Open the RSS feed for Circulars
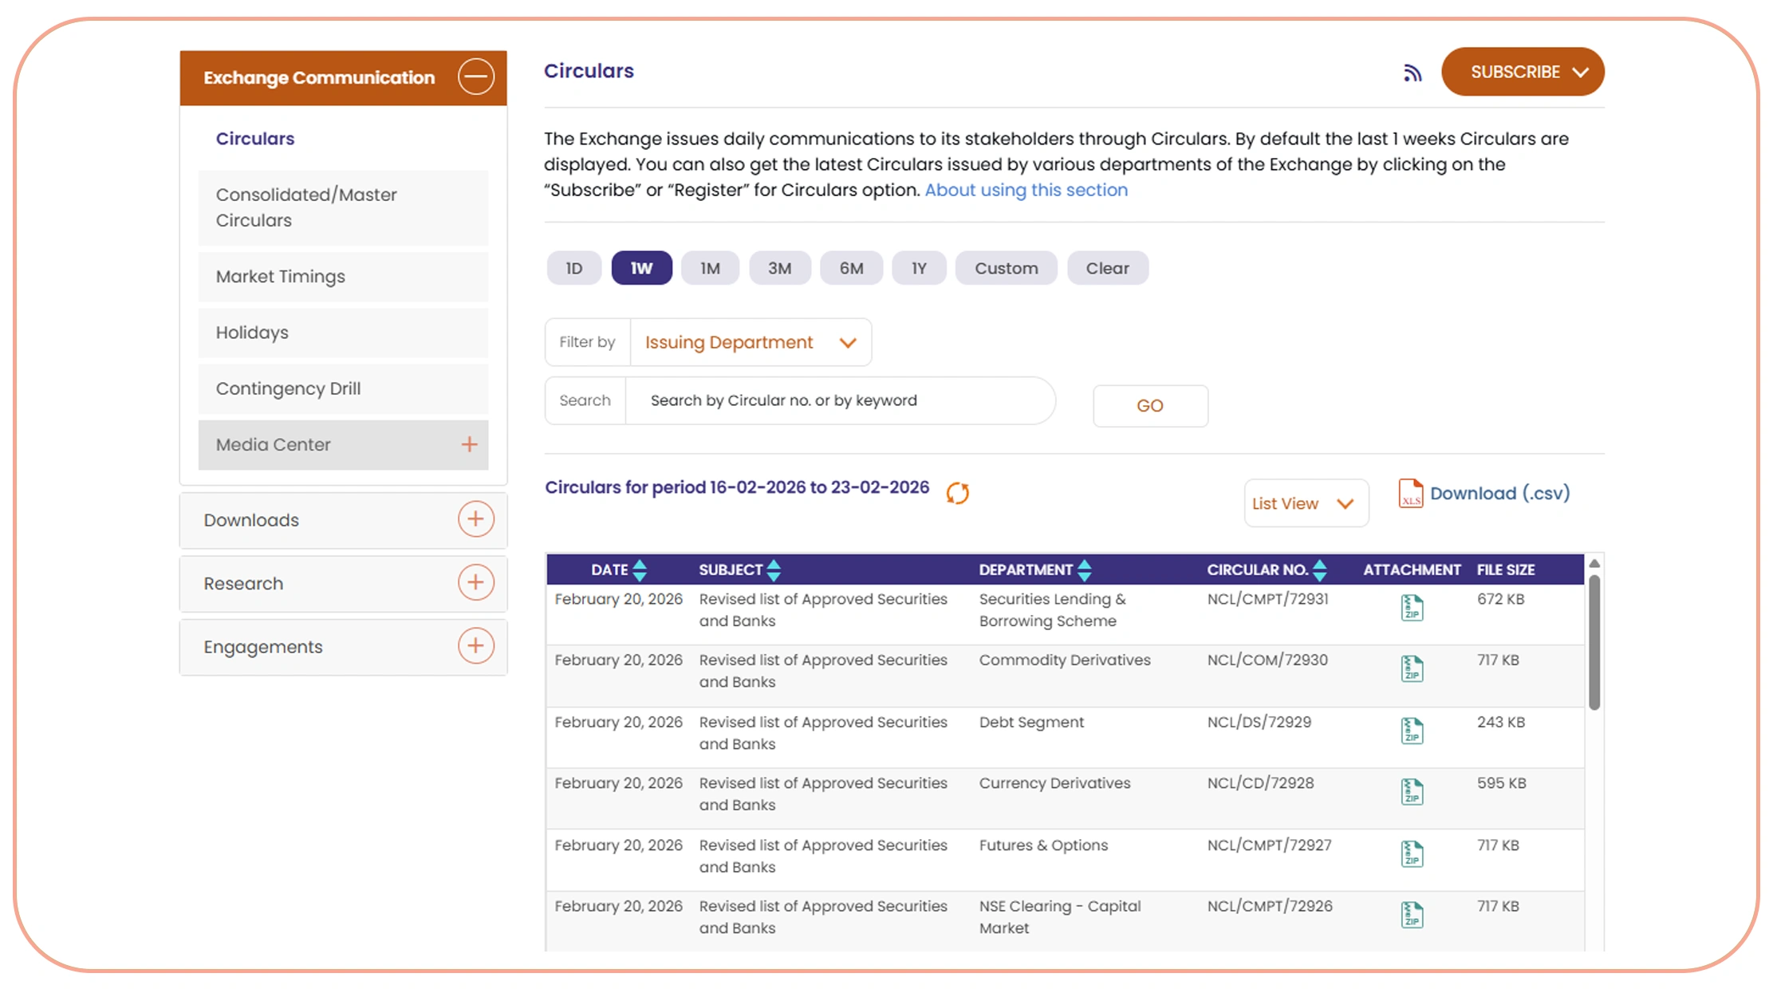The image size is (1773, 989). click(1412, 72)
